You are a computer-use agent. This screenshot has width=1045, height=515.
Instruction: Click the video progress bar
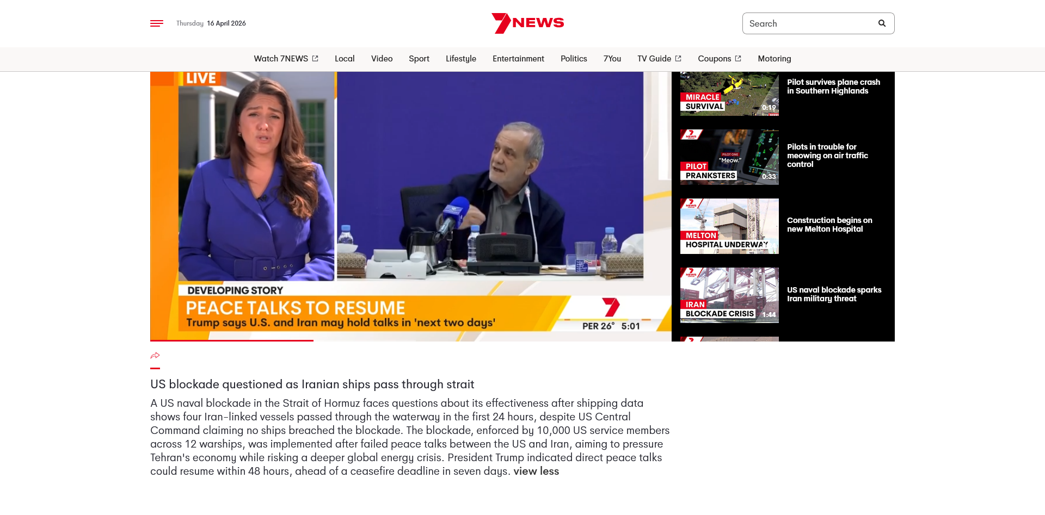411,340
